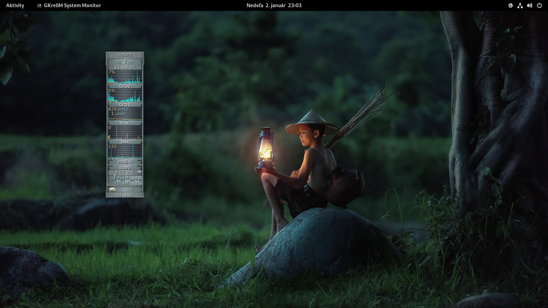The image size is (548, 308).
Task: Click the GKrellM app icon in top bar
Action: coord(39,5)
